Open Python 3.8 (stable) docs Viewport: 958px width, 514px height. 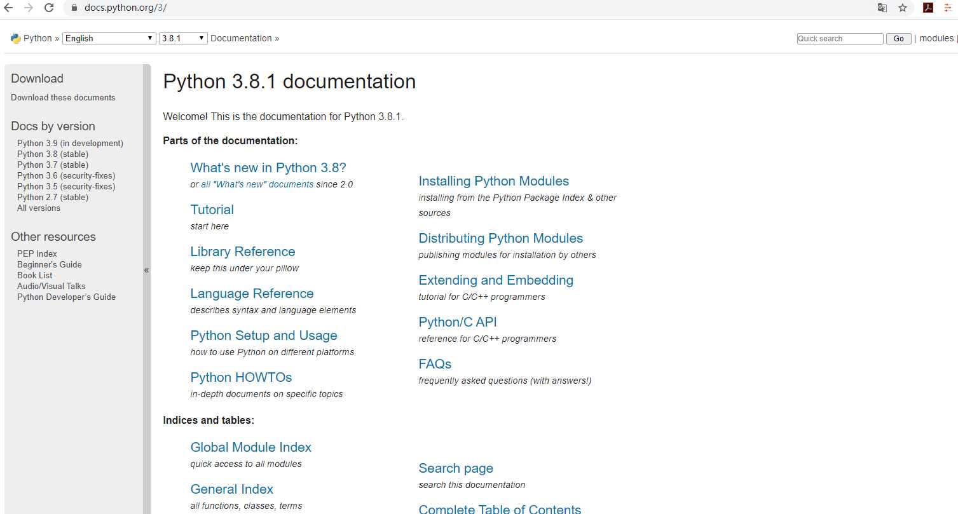point(53,154)
